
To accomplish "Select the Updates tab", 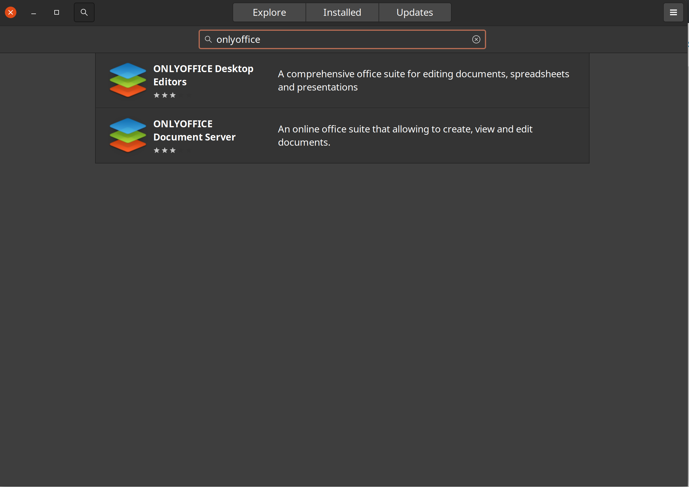I will 415,12.
